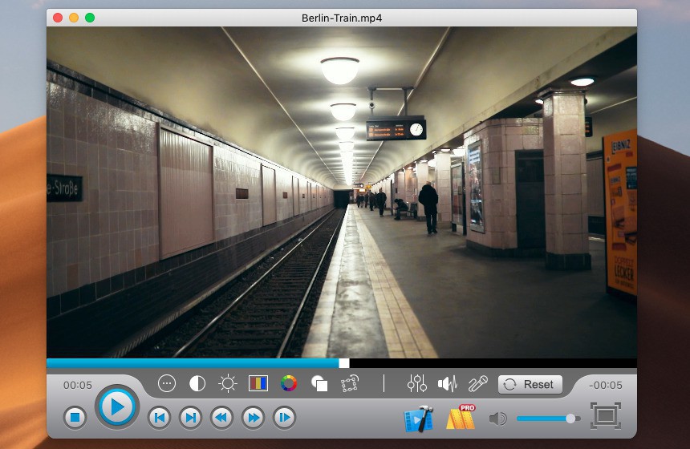Step forward one frame

click(x=284, y=417)
